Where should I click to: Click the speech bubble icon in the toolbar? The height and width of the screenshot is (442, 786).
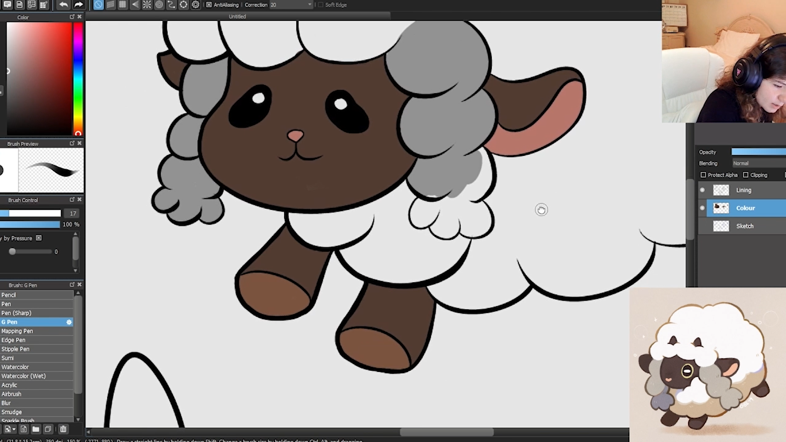[7, 5]
